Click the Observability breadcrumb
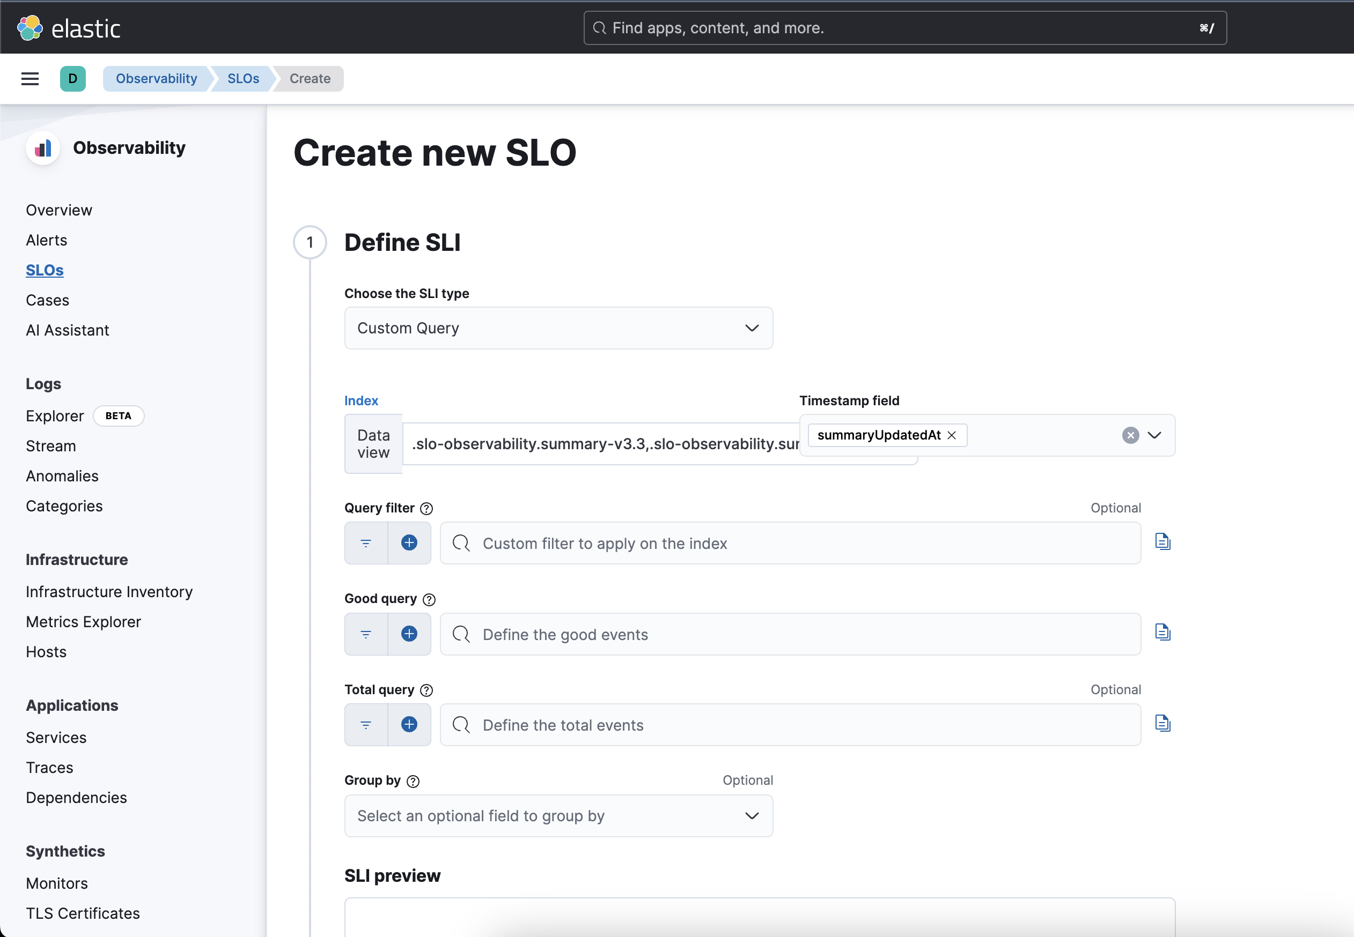Viewport: 1354px width, 937px height. 156,79
